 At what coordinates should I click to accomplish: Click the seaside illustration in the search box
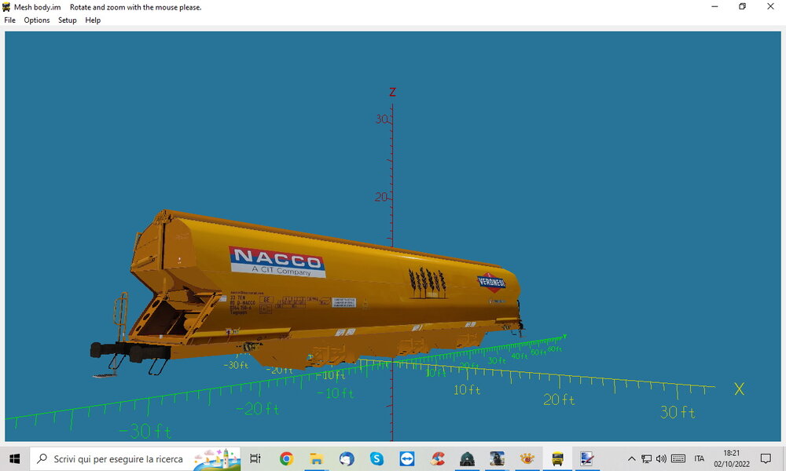click(x=216, y=459)
